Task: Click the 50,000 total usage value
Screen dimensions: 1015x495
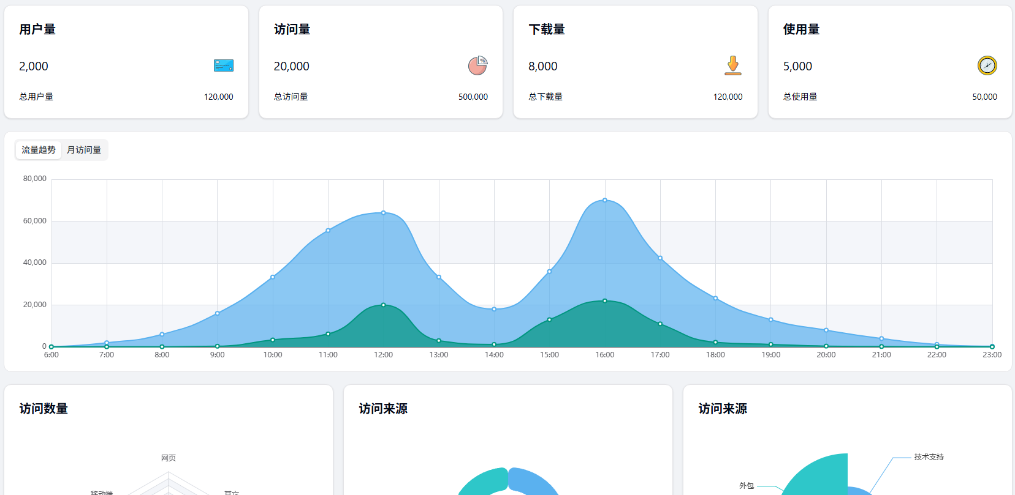Action: click(x=984, y=97)
